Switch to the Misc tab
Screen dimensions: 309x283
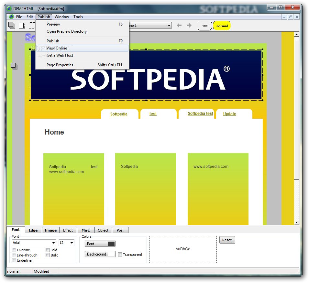(x=85, y=230)
